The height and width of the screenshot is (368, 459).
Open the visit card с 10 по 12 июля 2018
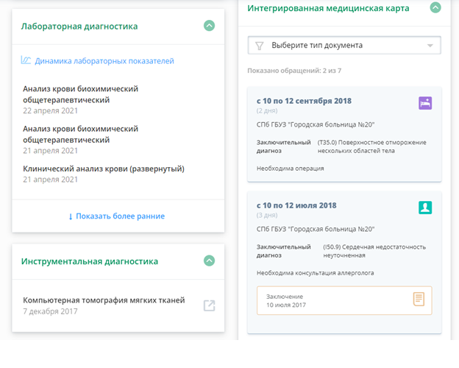(344, 263)
